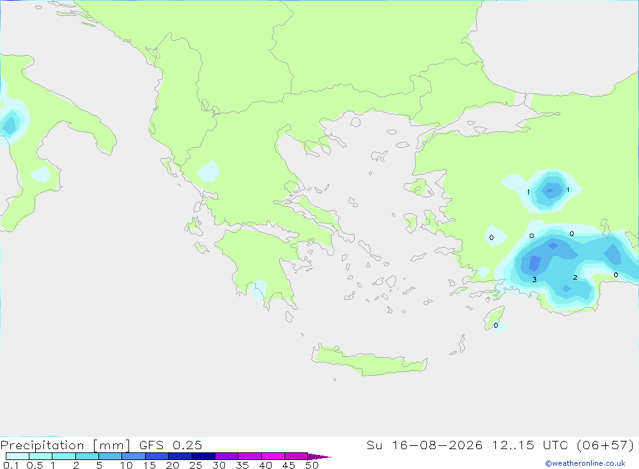Select the 'GFS 0.25' model label
This screenshot has height=469, width=639.
click(171, 445)
